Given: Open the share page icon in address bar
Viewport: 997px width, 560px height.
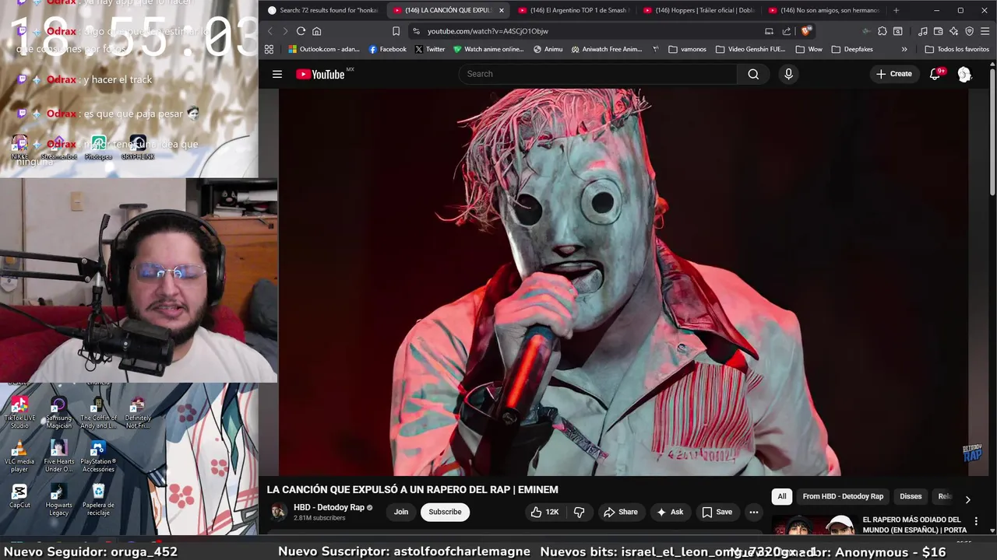Looking at the screenshot, I should tap(787, 31).
